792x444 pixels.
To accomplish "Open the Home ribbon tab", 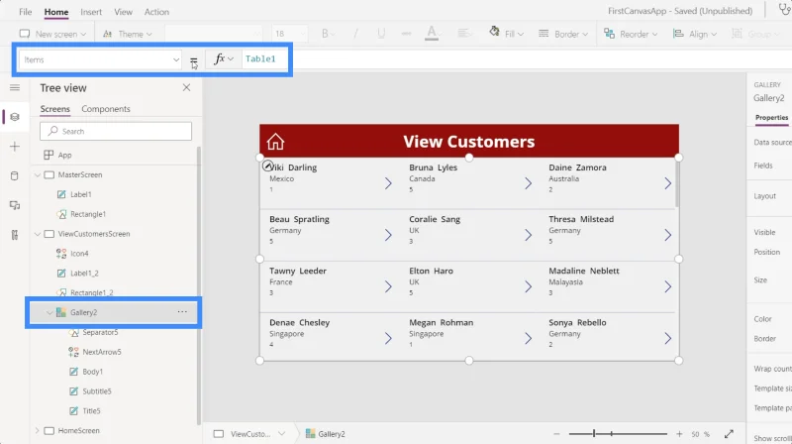I will [56, 12].
